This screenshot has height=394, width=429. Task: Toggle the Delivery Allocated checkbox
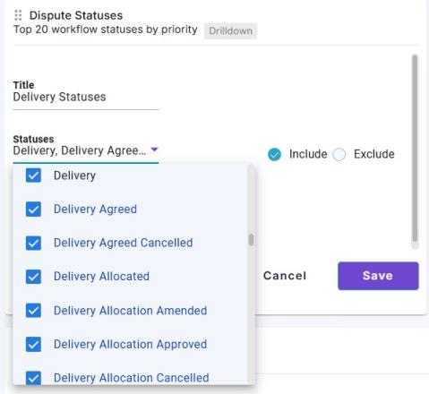pyautogui.click(x=33, y=277)
